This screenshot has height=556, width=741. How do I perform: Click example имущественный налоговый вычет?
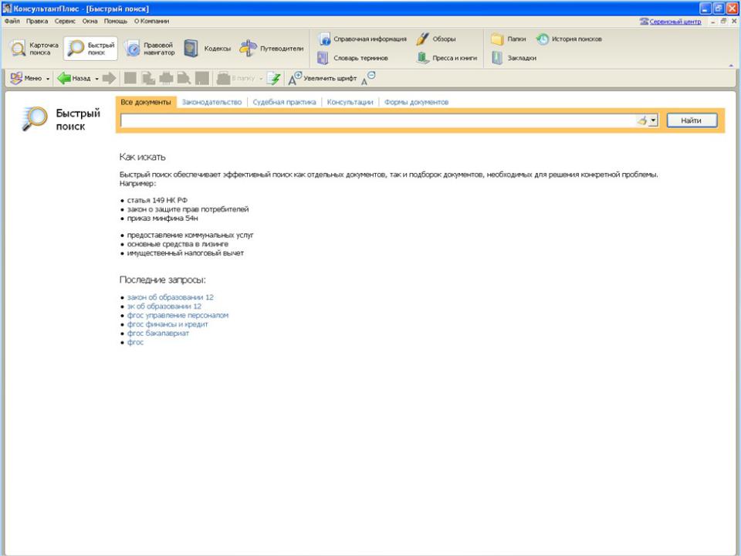(x=185, y=253)
